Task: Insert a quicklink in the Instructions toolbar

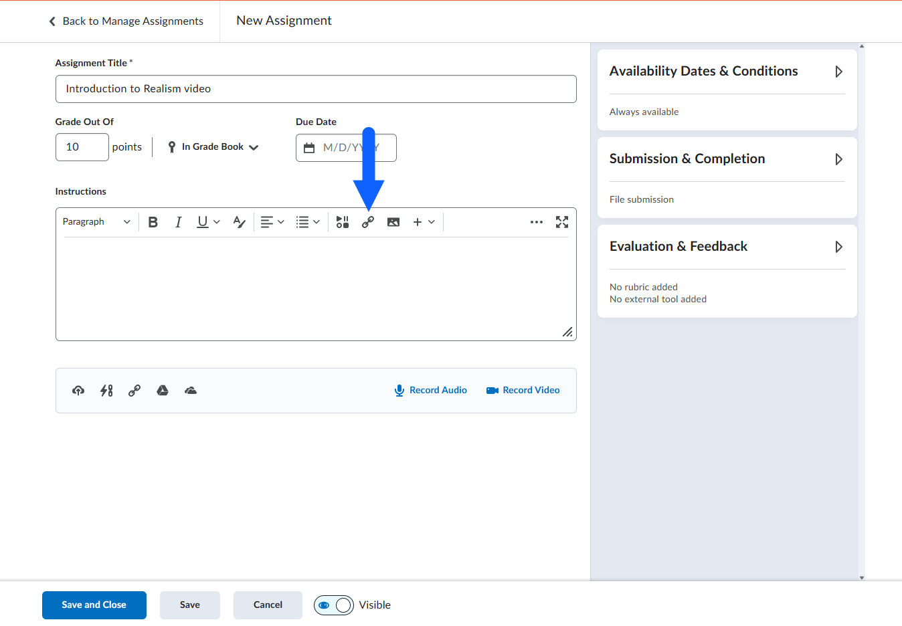Action: pos(368,222)
